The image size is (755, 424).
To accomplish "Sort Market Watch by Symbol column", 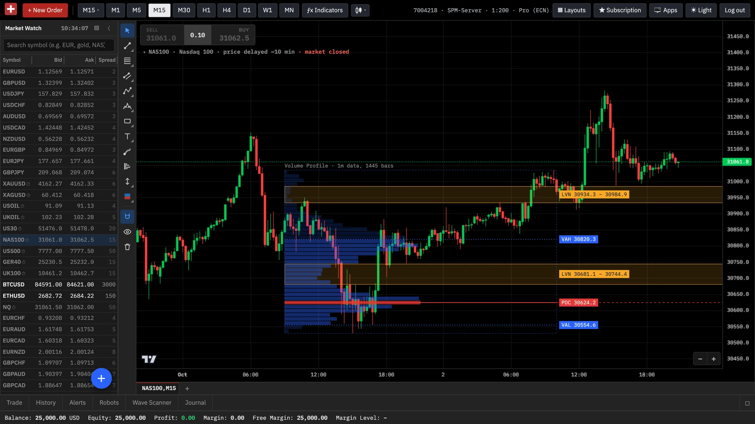I will pos(12,60).
